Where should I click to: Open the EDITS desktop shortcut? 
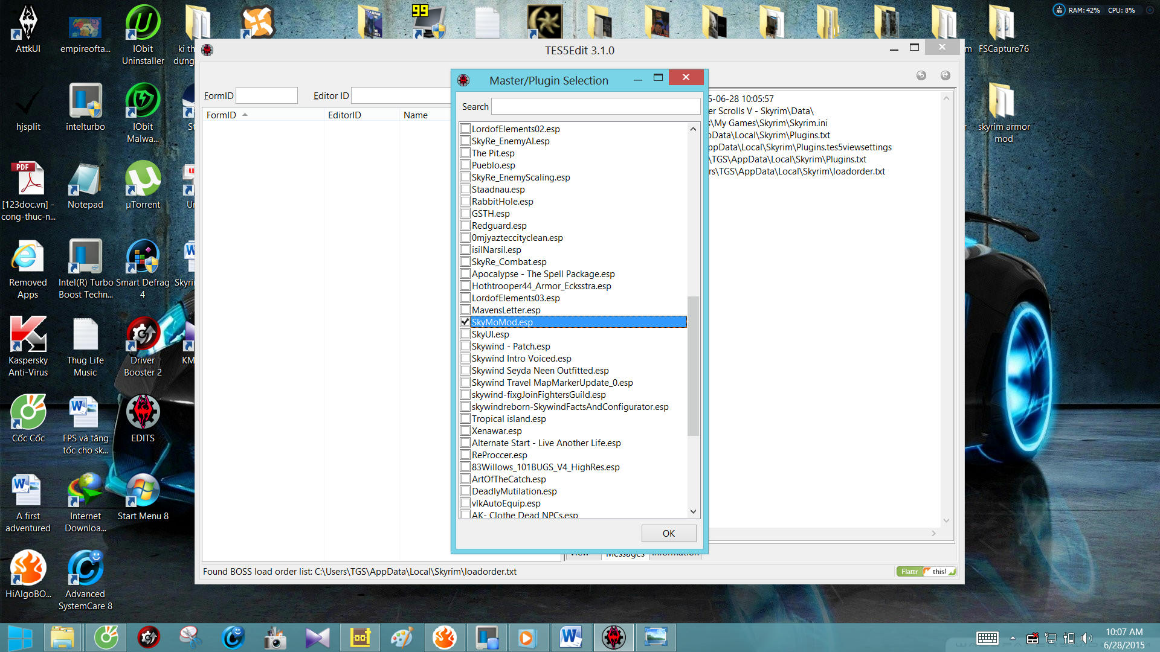(x=143, y=418)
